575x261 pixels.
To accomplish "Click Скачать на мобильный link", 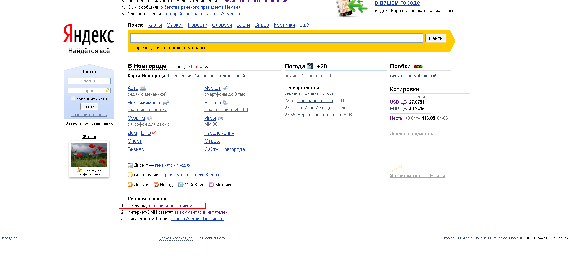I will (413, 76).
